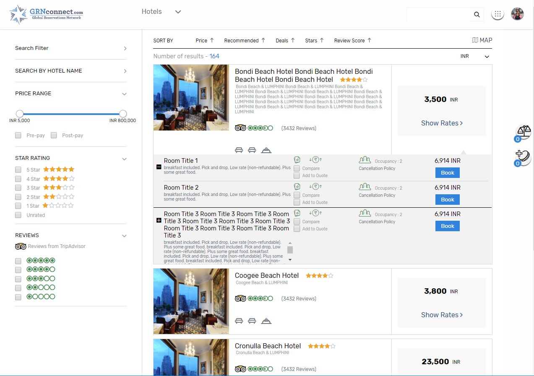Tick Compare checkbox for Room Title 1

coord(297,168)
